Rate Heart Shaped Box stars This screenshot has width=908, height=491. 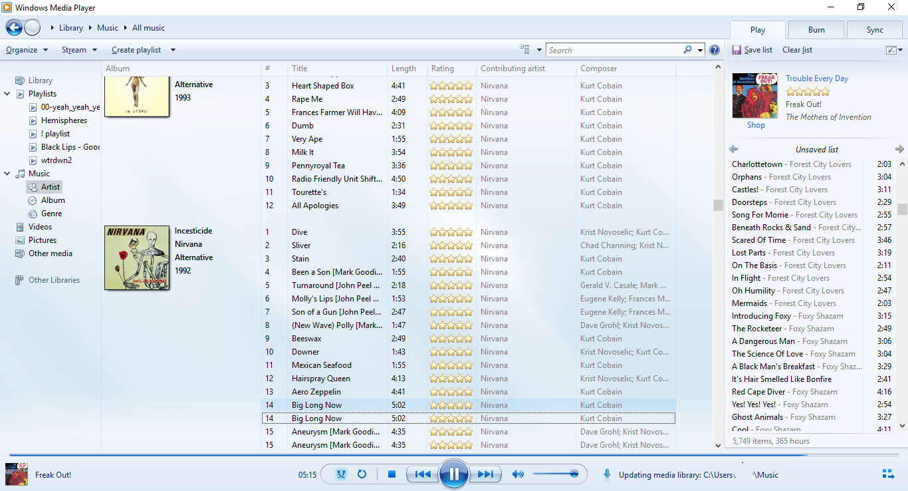pyautogui.click(x=451, y=86)
